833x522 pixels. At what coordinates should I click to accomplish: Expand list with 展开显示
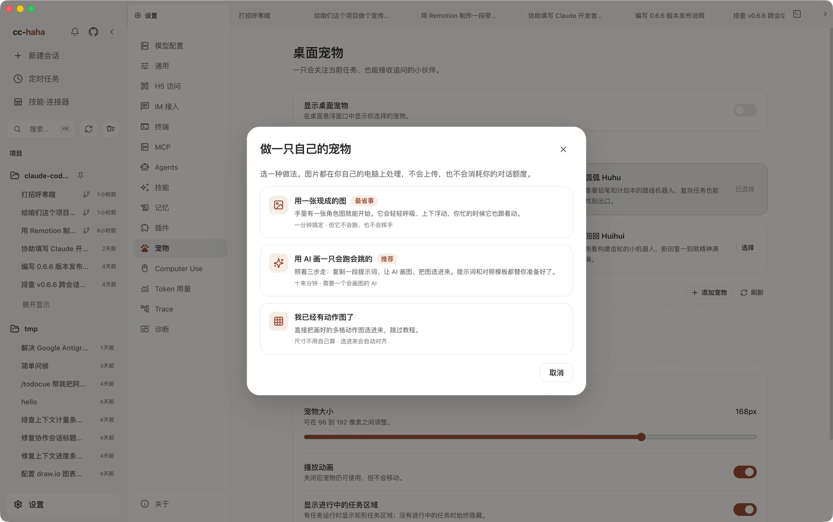click(36, 304)
